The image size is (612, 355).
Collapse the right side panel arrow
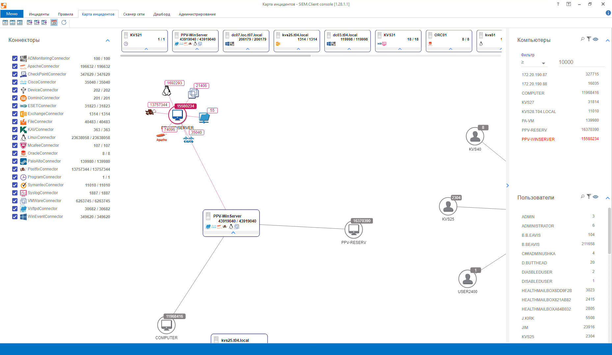[507, 186]
